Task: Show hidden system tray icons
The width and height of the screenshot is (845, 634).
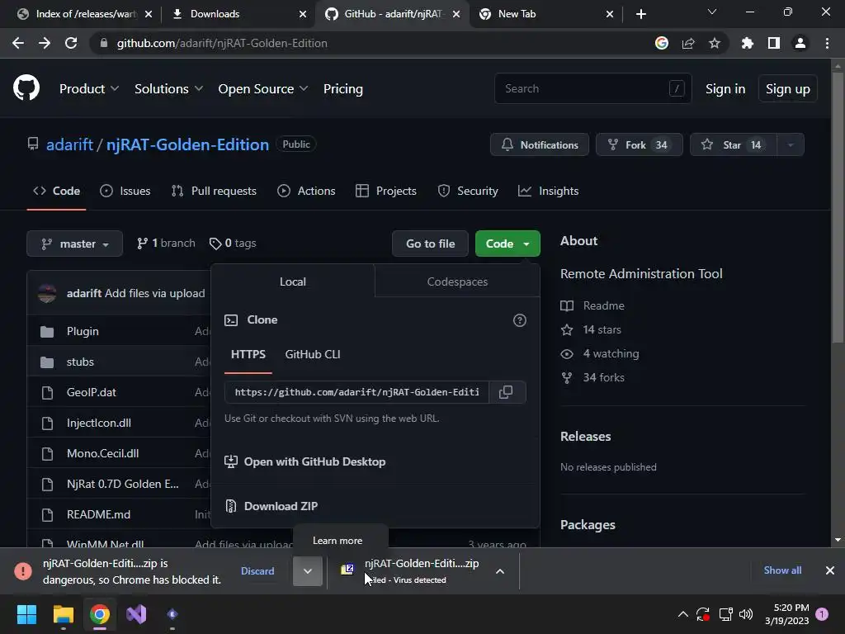Action: click(x=682, y=614)
